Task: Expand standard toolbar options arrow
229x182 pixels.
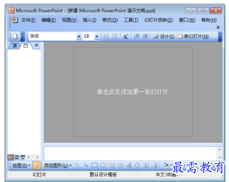Action: [x=23, y=37]
